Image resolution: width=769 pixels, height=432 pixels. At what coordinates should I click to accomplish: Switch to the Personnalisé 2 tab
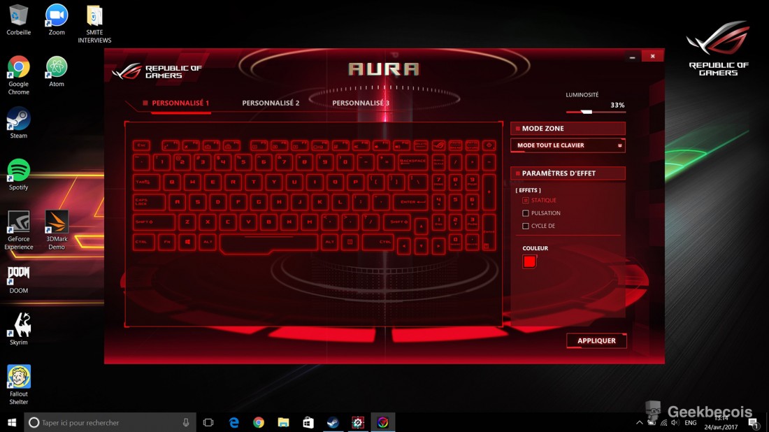(271, 103)
